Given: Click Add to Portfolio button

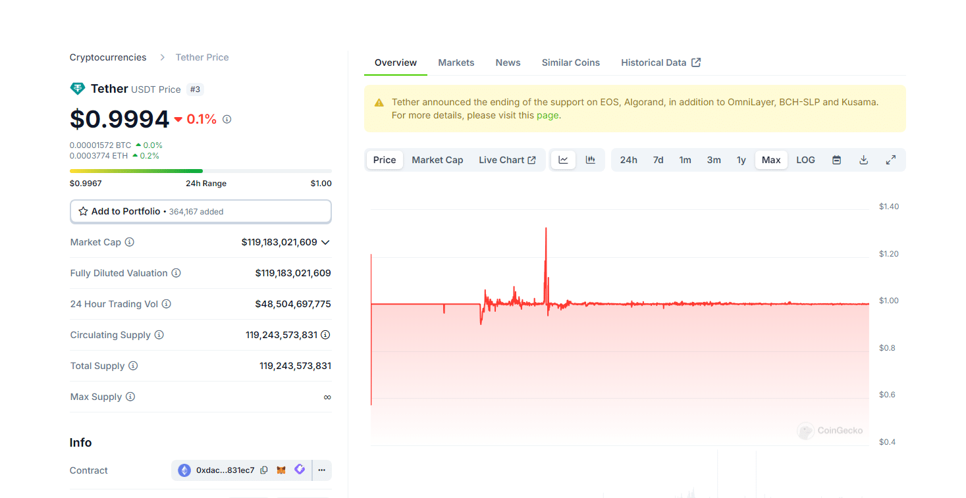Looking at the screenshot, I should pos(201,211).
